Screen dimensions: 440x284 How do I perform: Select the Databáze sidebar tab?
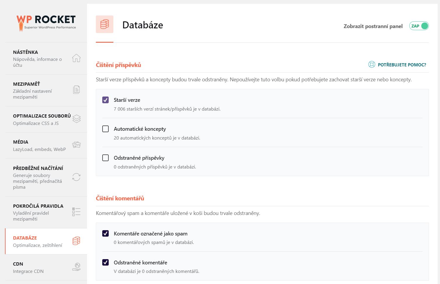[46, 241]
